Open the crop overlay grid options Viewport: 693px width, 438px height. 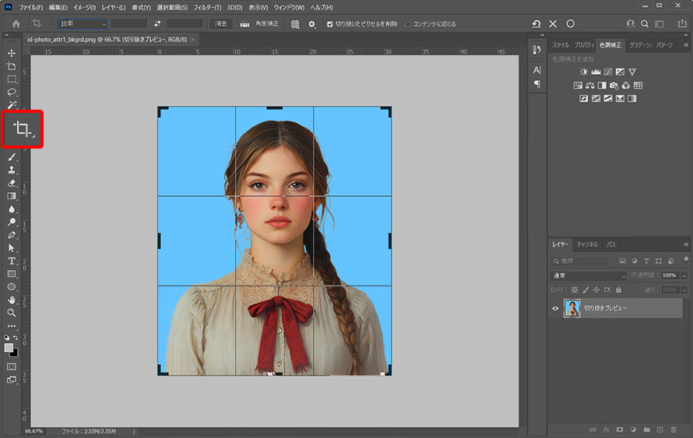coord(295,24)
